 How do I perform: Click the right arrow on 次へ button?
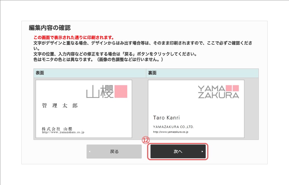click(x=202, y=151)
